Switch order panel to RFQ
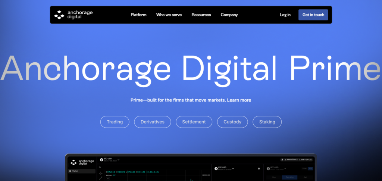 pos(310,168)
